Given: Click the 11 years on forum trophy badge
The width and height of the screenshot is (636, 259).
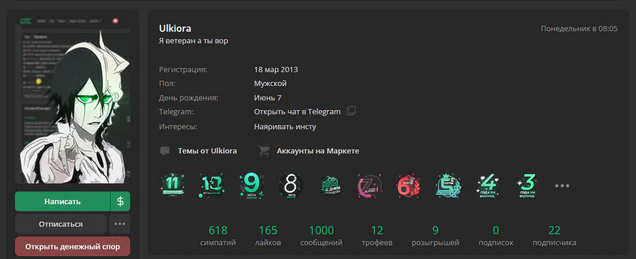Looking at the screenshot, I should click(x=173, y=186).
